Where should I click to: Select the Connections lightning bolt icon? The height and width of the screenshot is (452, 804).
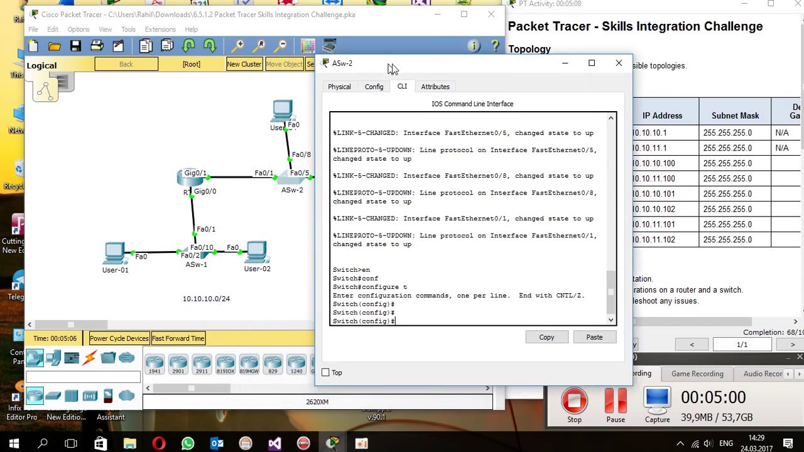pyautogui.click(x=90, y=358)
